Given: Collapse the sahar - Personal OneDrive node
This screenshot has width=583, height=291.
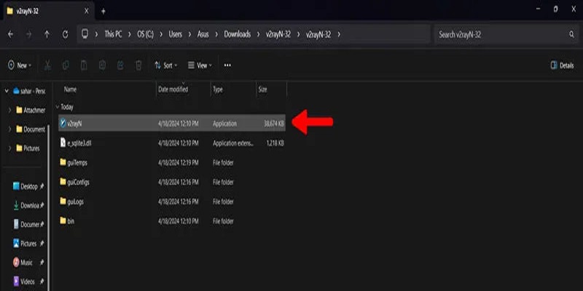Looking at the screenshot, I should (x=7, y=91).
